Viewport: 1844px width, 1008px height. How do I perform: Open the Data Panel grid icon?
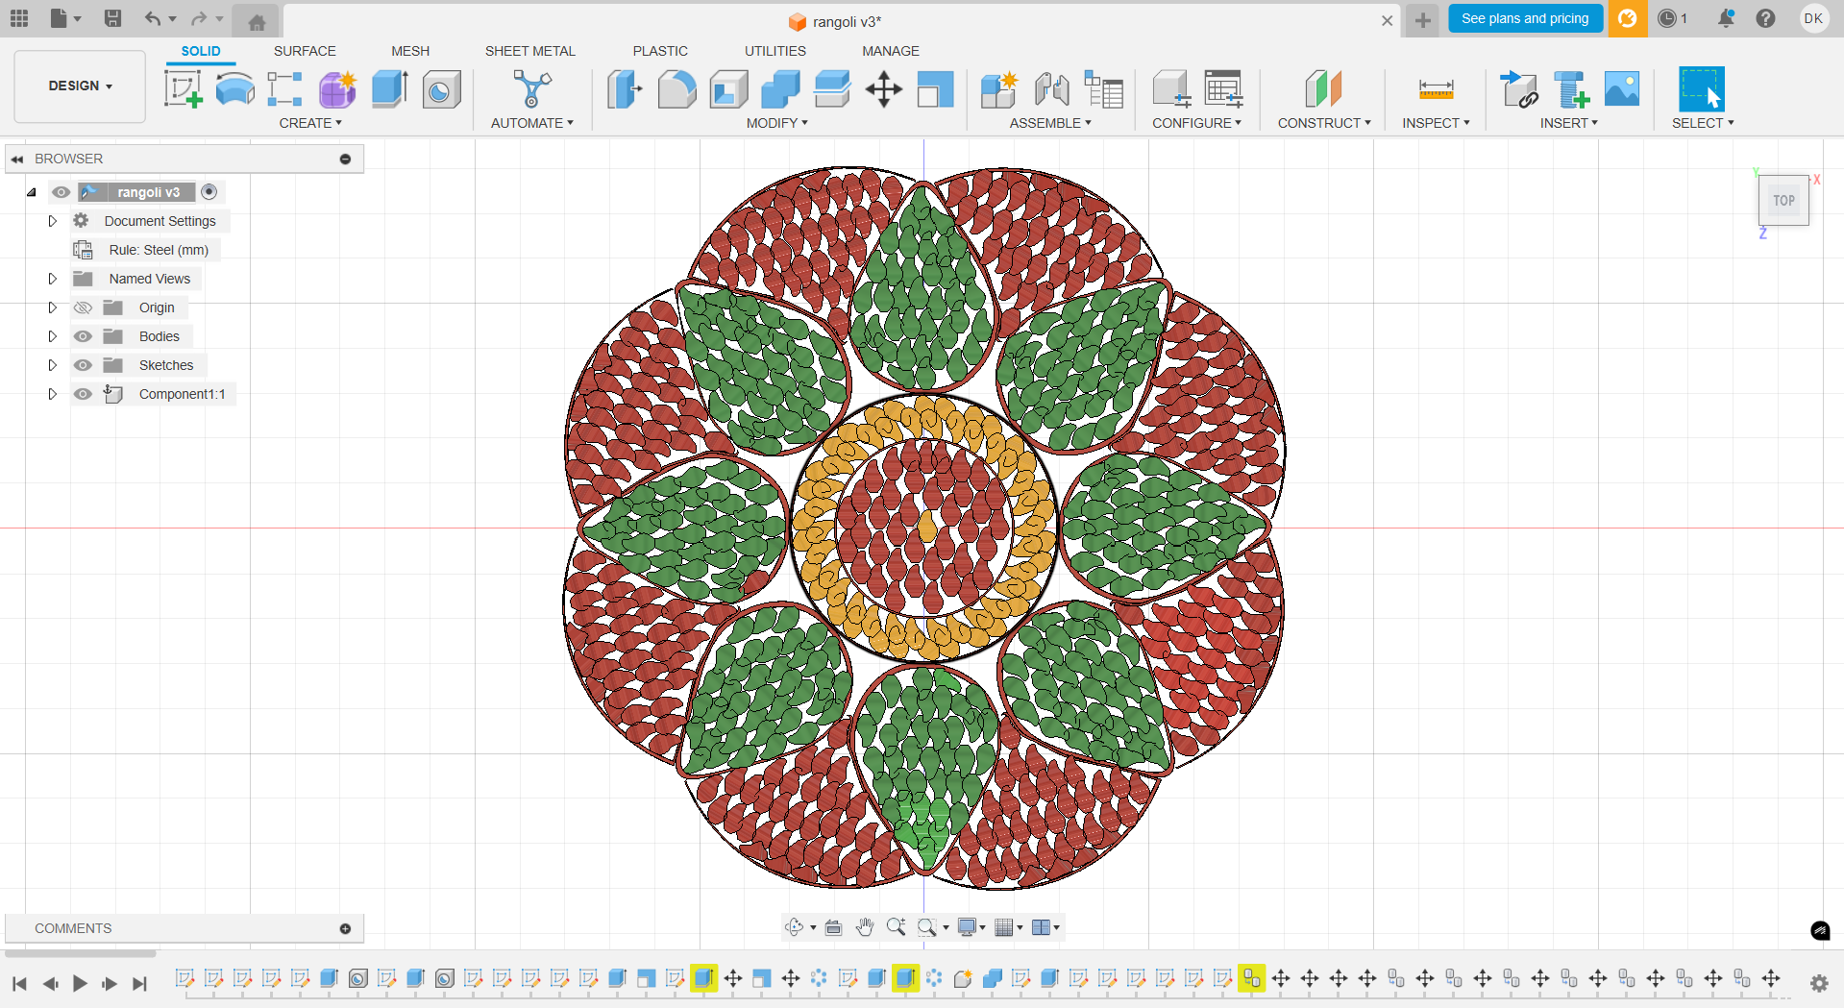coord(19,18)
